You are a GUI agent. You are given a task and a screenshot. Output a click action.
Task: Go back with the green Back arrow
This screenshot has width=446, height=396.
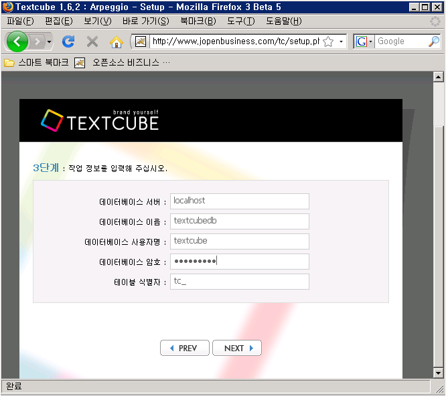[17, 41]
